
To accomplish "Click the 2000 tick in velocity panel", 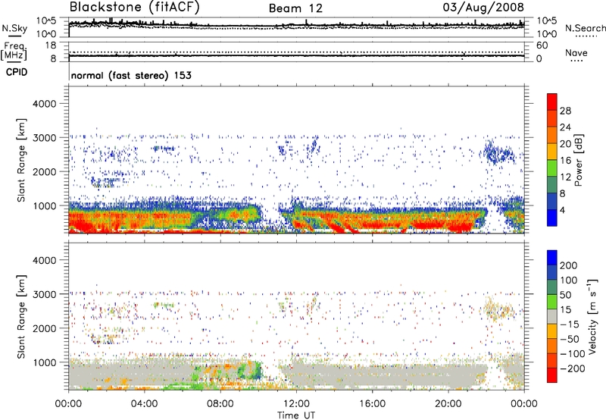I will 45,328.
